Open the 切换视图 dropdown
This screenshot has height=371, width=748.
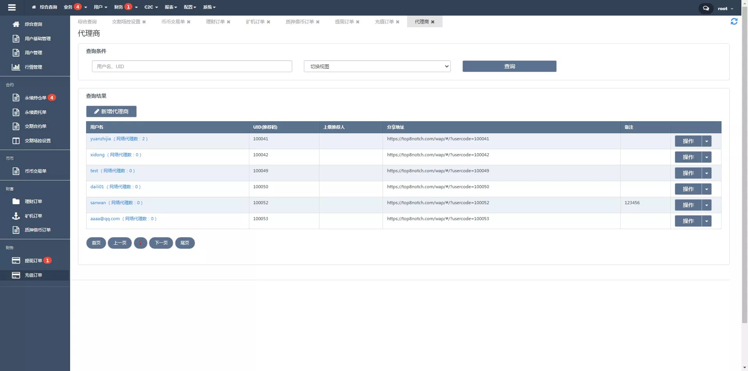377,66
